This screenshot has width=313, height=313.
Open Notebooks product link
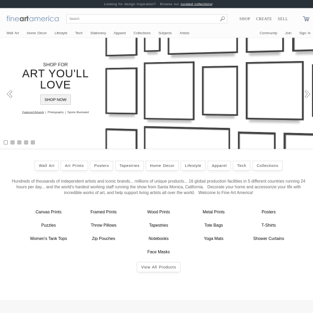coord(159,238)
